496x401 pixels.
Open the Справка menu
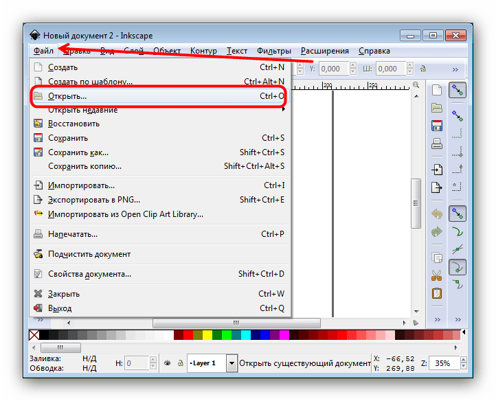[x=374, y=51]
